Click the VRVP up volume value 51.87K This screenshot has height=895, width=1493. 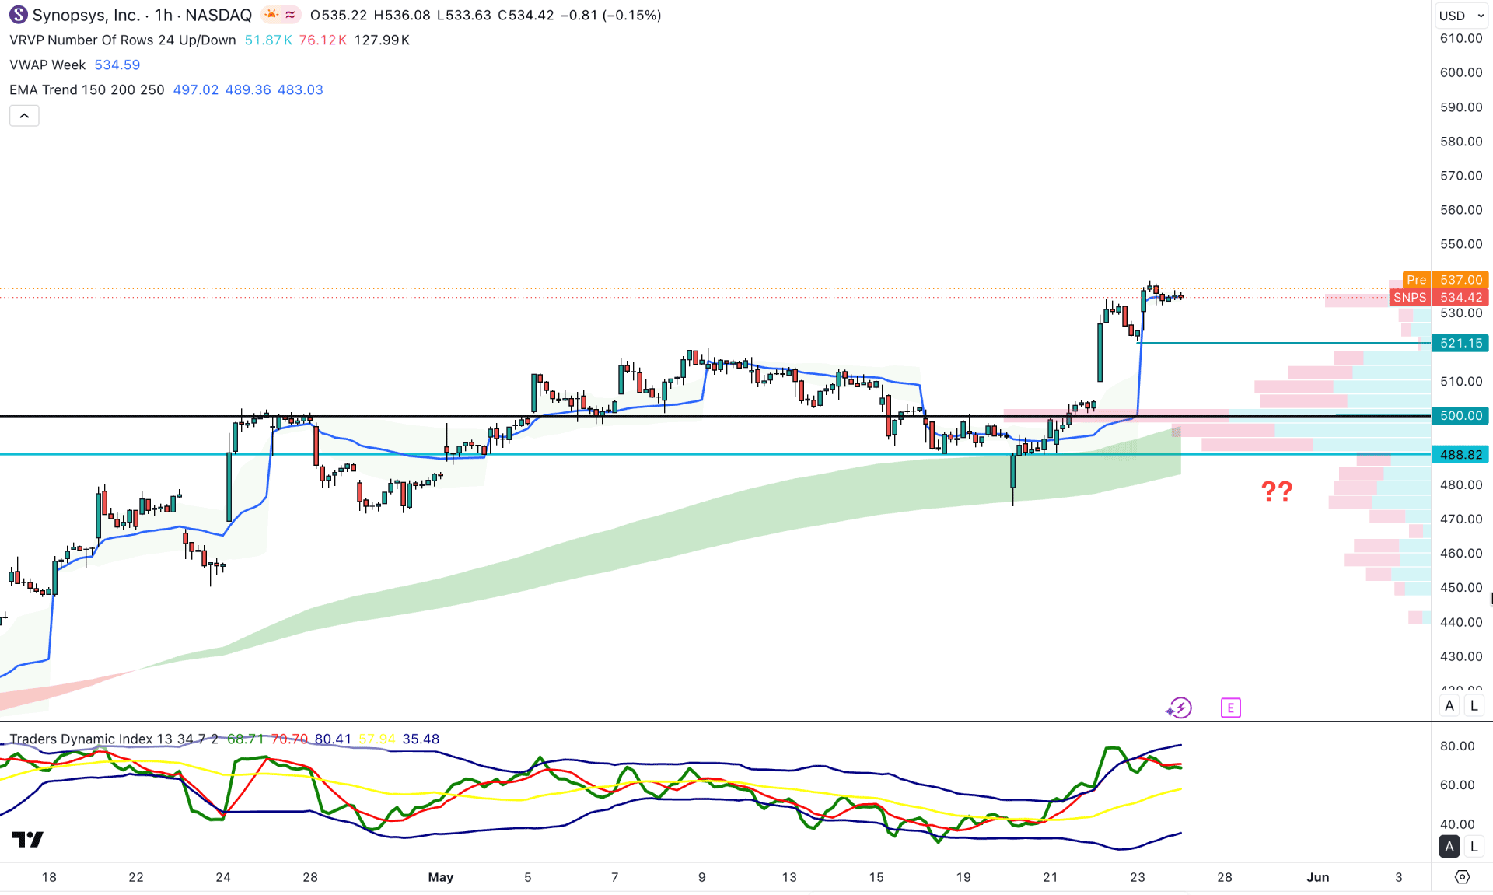[268, 40]
